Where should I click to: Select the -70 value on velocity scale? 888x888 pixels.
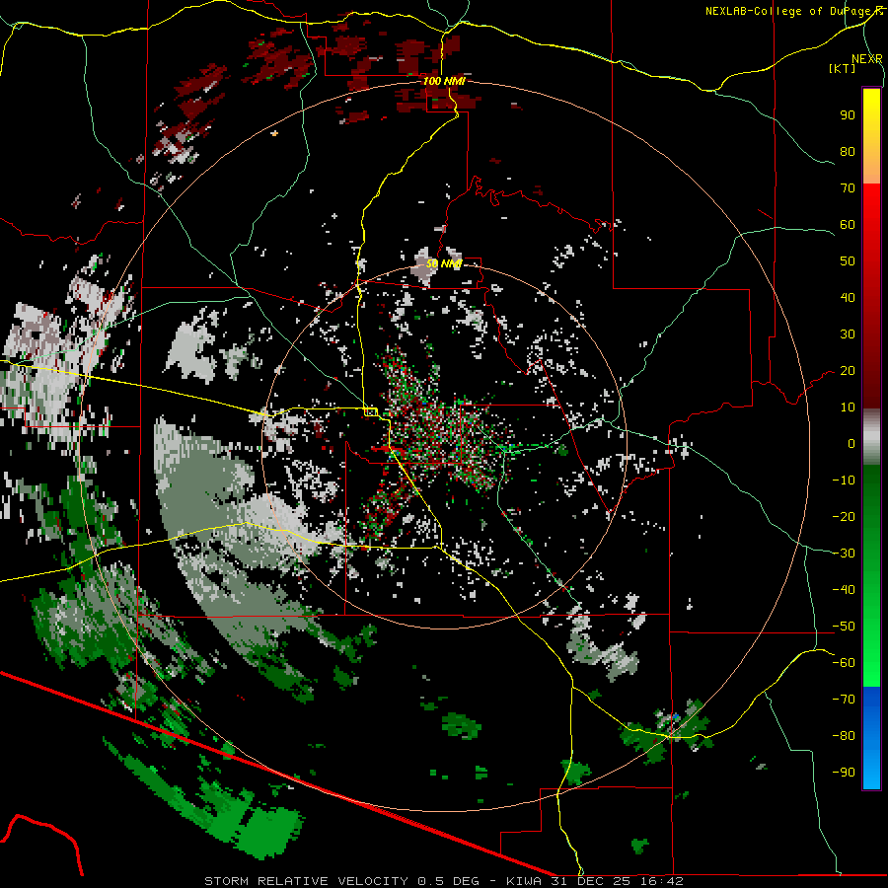click(844, 700)
